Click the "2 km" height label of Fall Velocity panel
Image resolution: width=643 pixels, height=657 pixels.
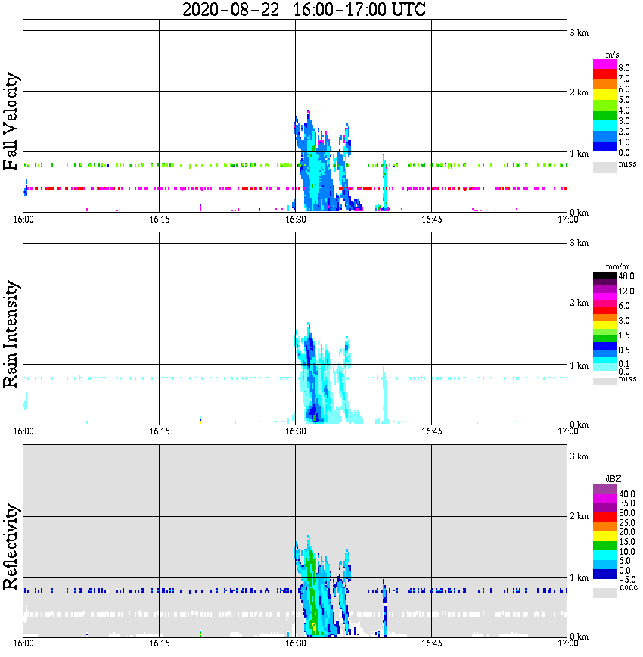(x=579, y=92)
